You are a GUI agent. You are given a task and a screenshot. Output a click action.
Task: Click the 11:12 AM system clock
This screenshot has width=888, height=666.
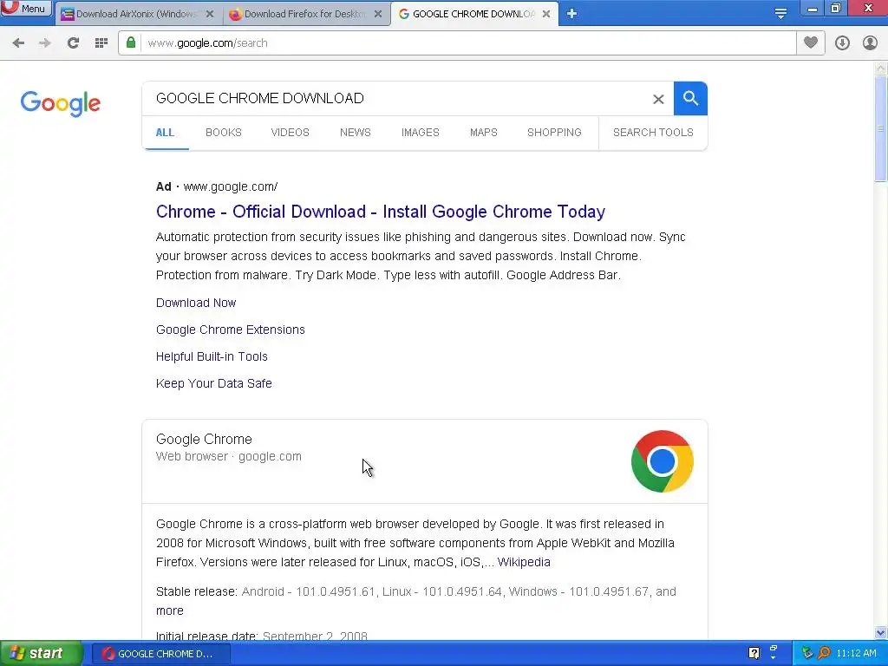[856, 654]
